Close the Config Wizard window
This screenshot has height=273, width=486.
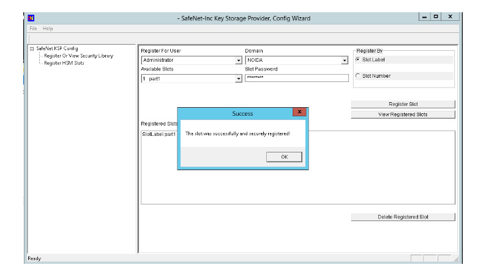tap(450, 17)
